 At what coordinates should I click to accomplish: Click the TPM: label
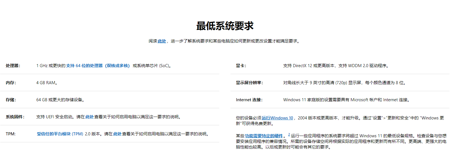point(11,134)
